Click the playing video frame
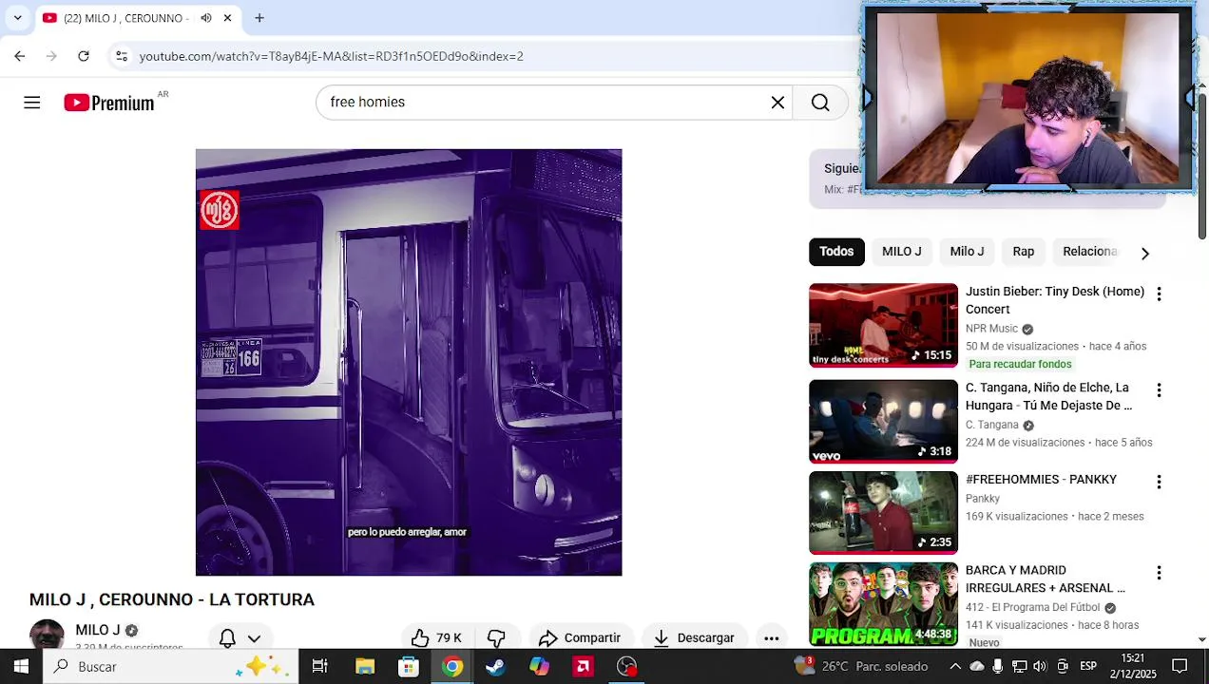Image resolution: width=1209 pixels, height=684 pixels. pyautogui.click(x=409, y=362)
